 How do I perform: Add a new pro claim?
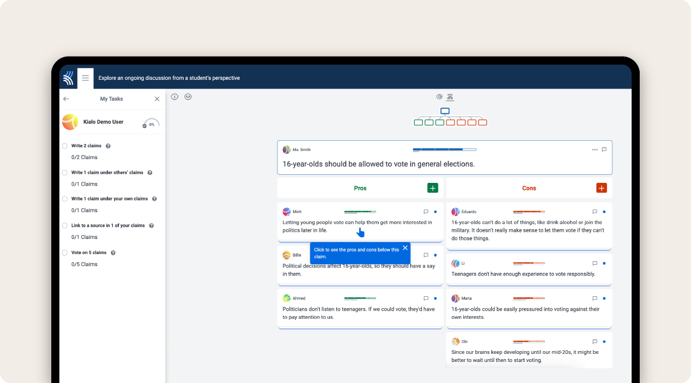pos(433,188)
